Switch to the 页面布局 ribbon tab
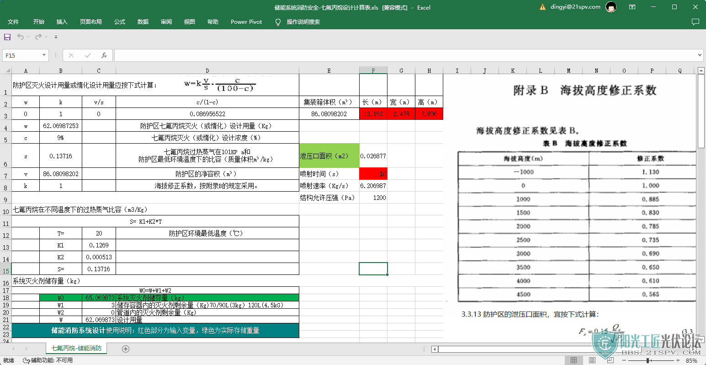The image size is (706, 365). 90,21
